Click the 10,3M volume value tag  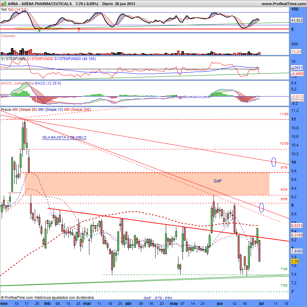[x=296, y=52]
